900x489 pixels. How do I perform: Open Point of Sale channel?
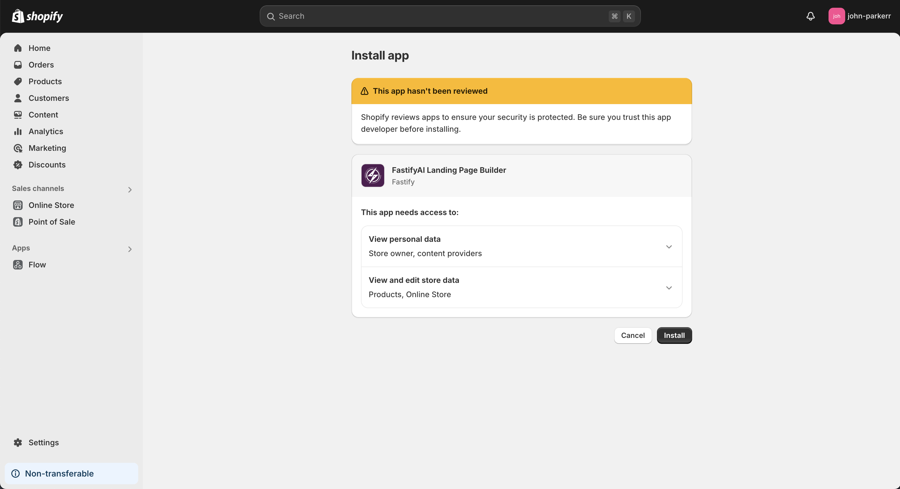tap(52, 222)
